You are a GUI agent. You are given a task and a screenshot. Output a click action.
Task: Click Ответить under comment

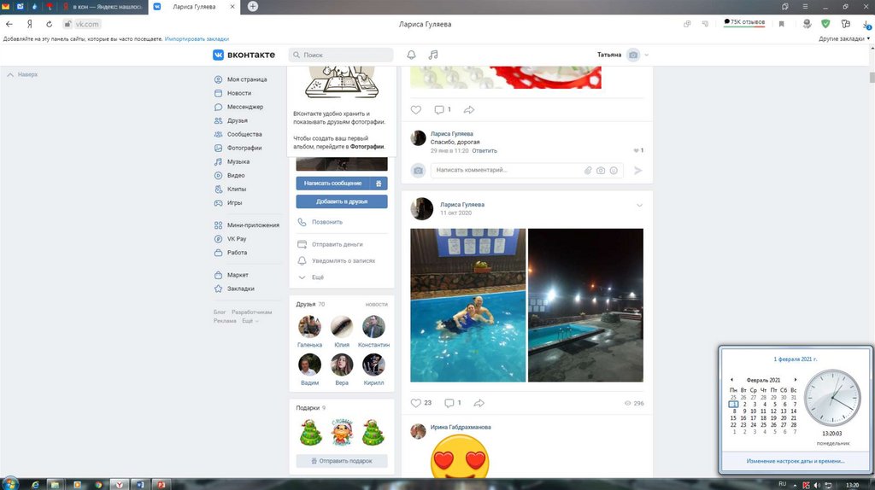coord(484,150)
